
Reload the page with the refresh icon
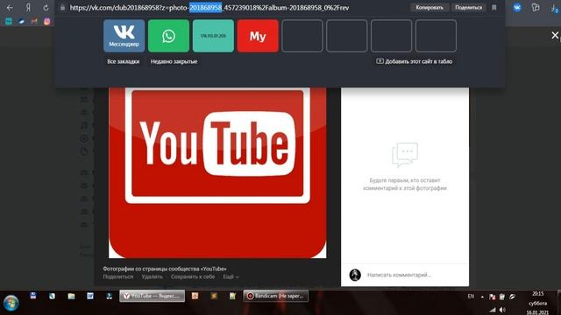(46, 8)
